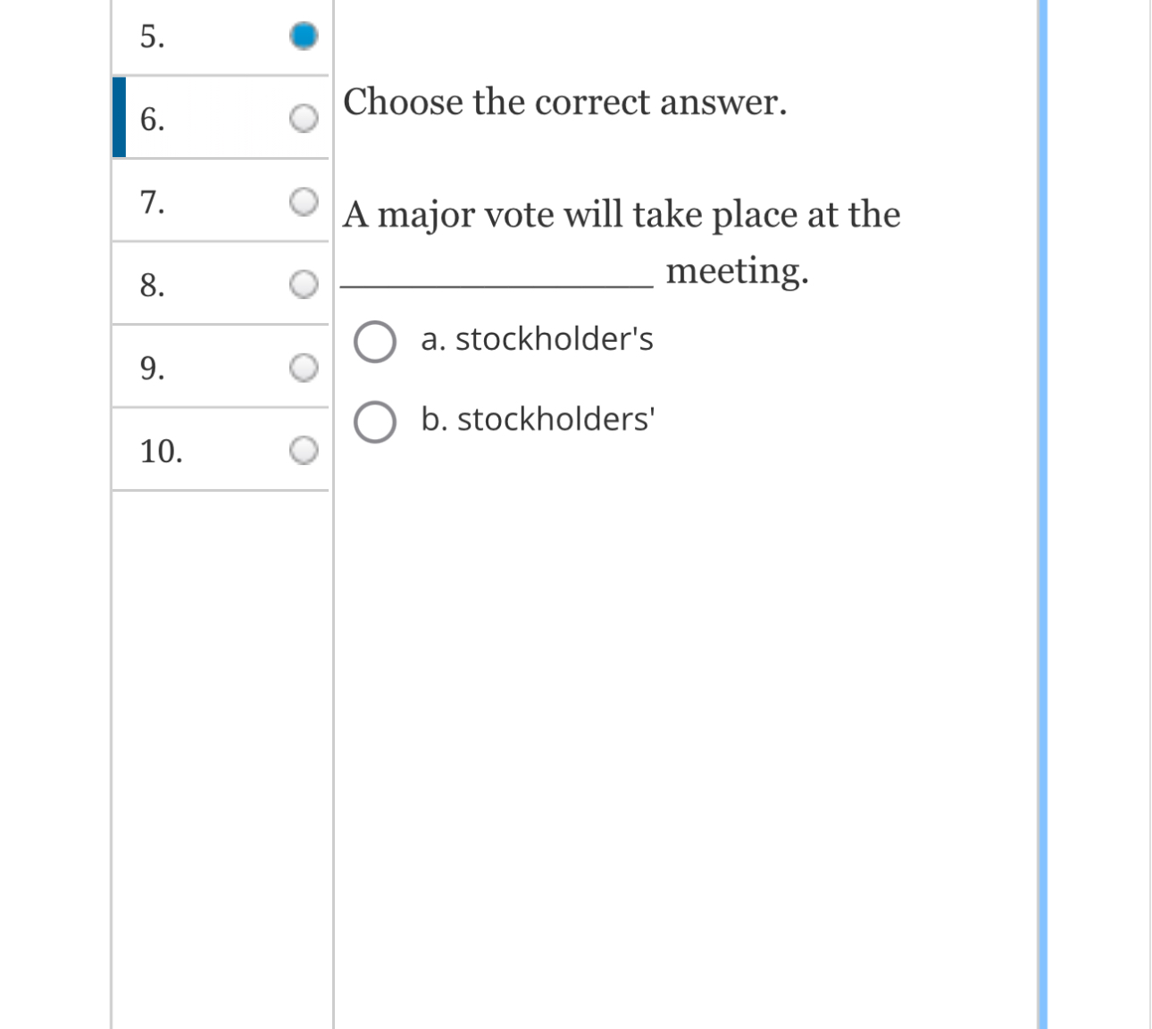Viewport: 1152px width, 1029px height.
Task: Click the status circle beside question 9
Action: point(305,365)
